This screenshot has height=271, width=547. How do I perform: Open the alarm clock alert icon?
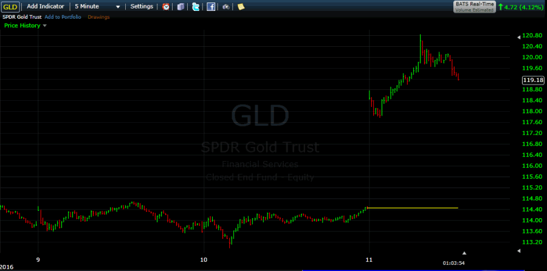point(166,6)
